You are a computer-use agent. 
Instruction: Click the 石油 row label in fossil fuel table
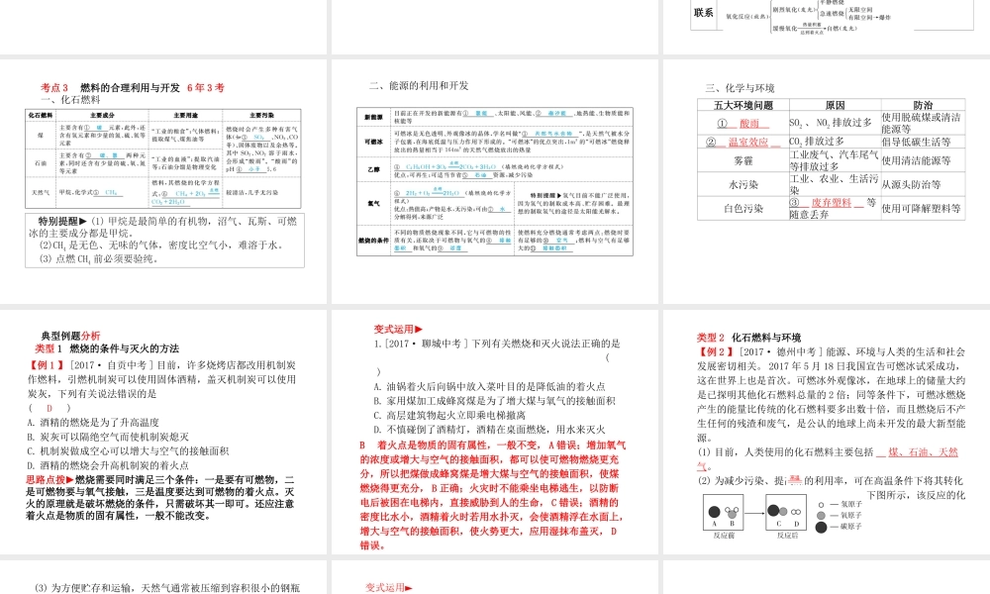tap(41, 163)
